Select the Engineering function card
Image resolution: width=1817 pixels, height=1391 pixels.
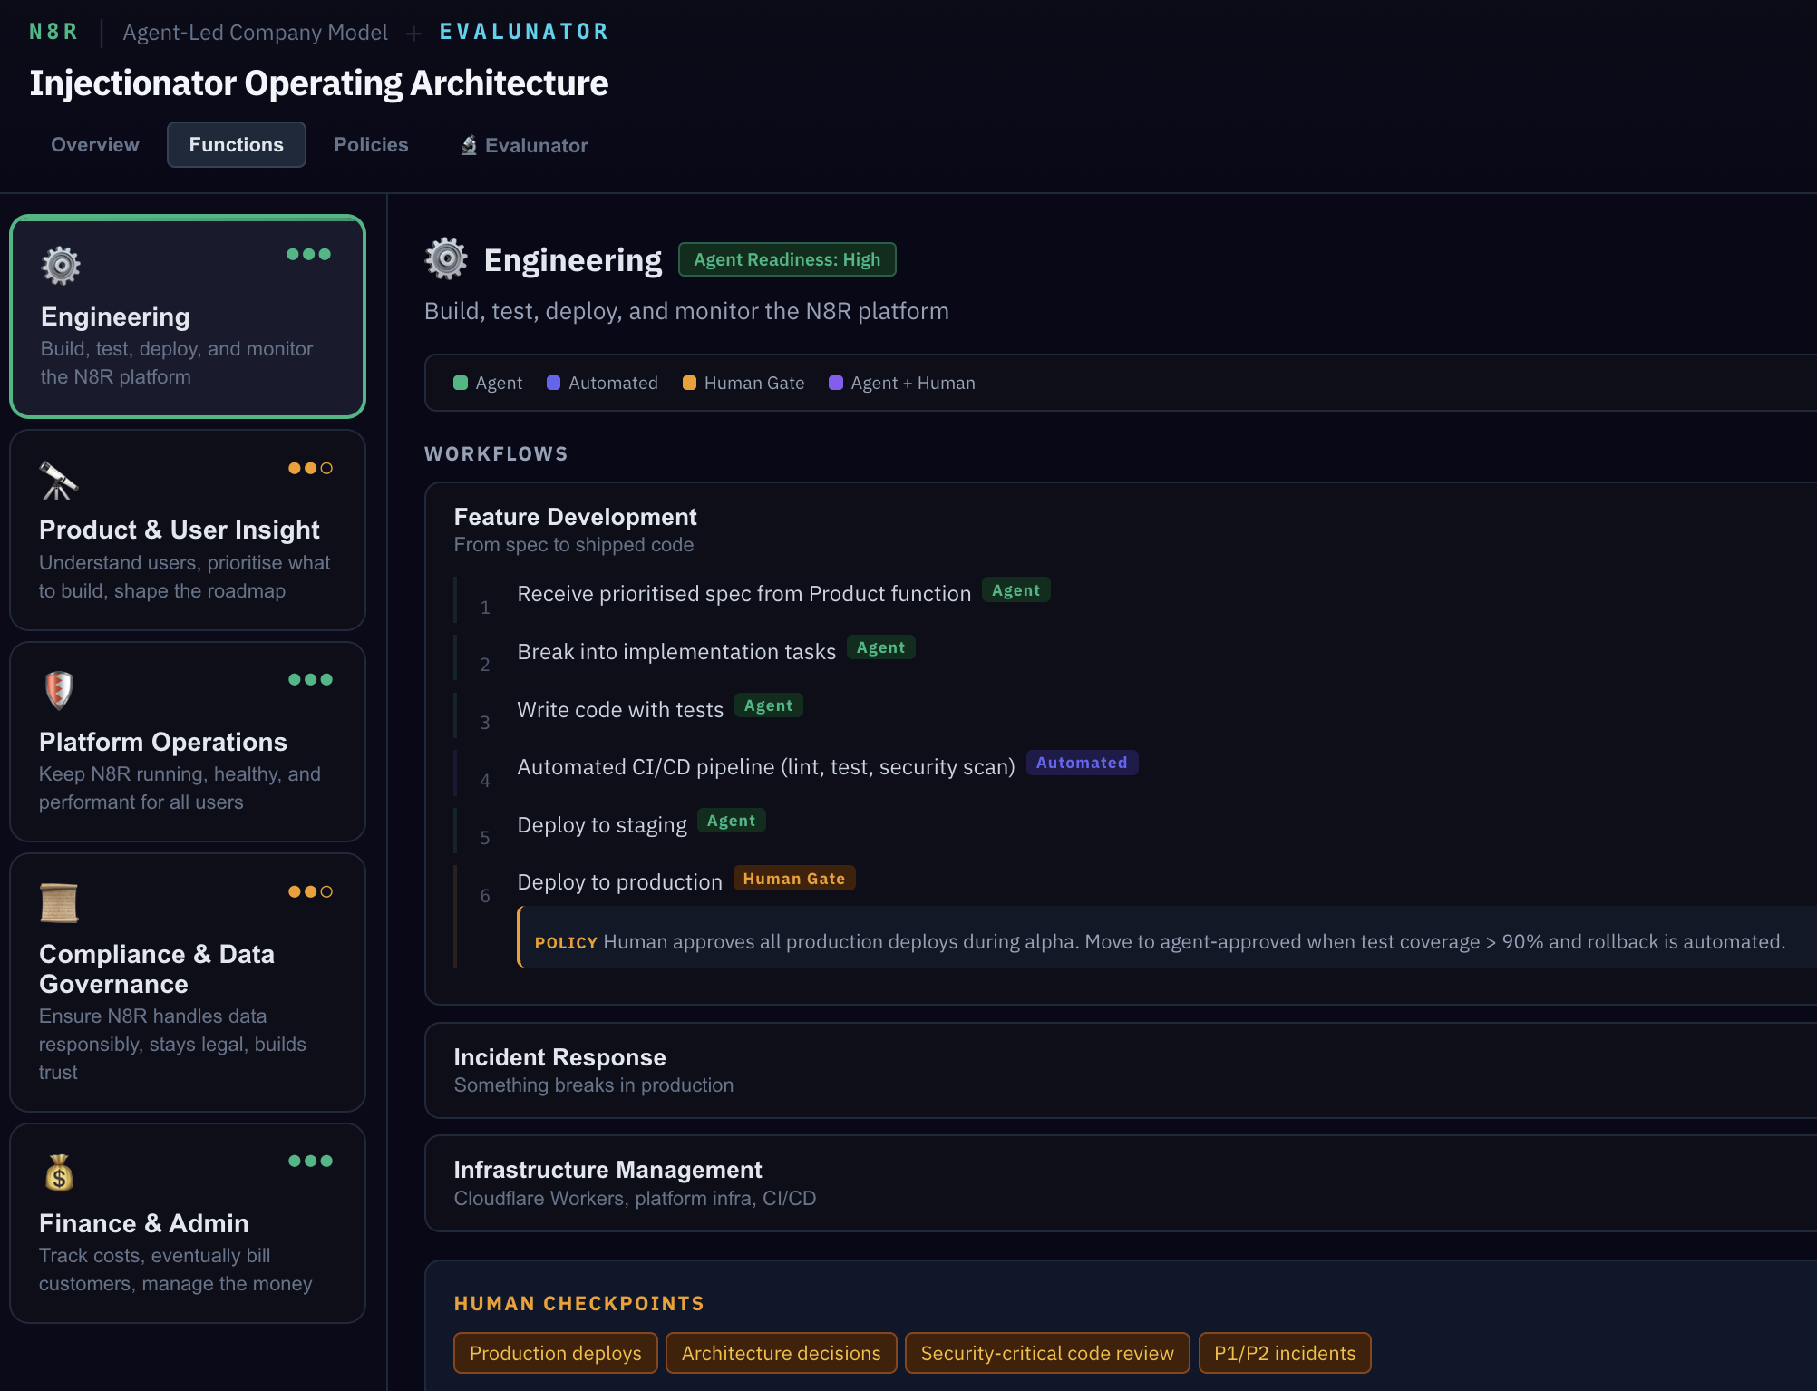point(188,316)
